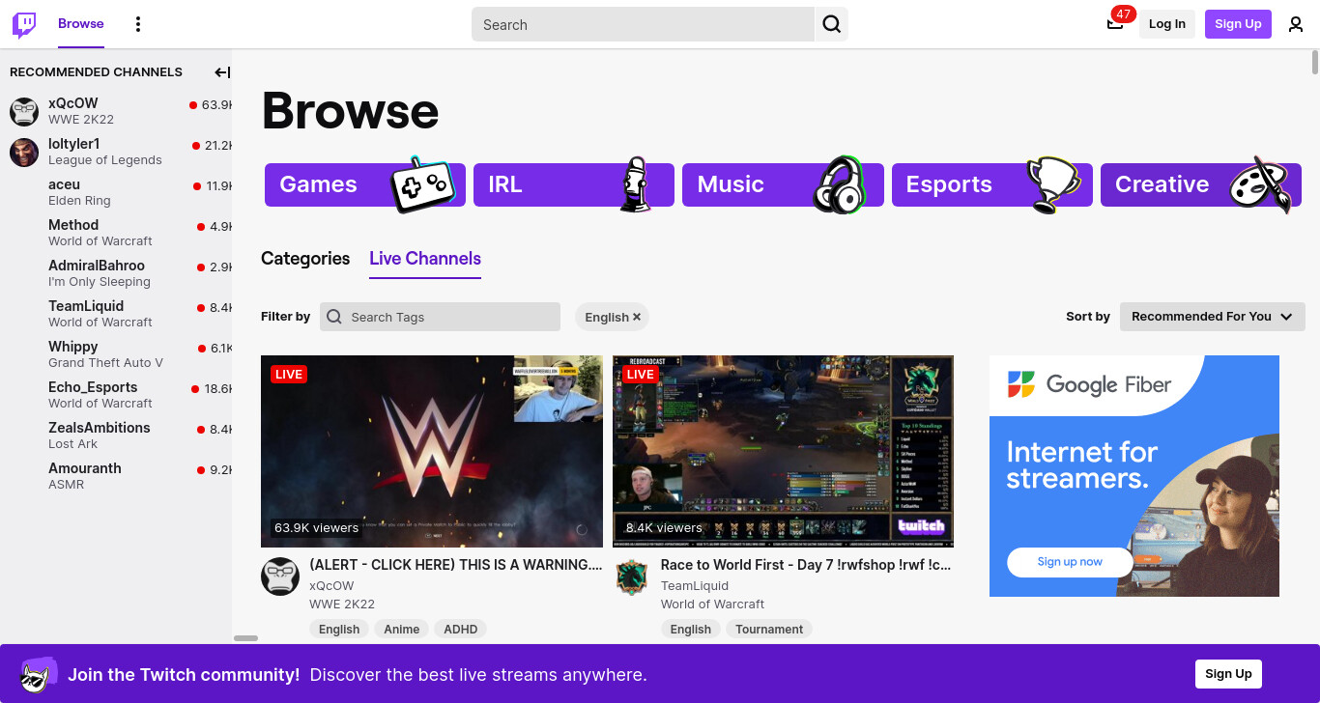Select the Live Channels tab
Viewport: 1320px width, 703px height.
coord(425,259)
